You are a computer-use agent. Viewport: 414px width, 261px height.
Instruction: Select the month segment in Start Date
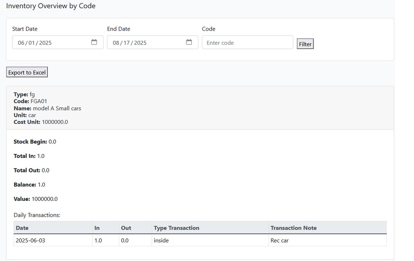[x=21, y=43]
